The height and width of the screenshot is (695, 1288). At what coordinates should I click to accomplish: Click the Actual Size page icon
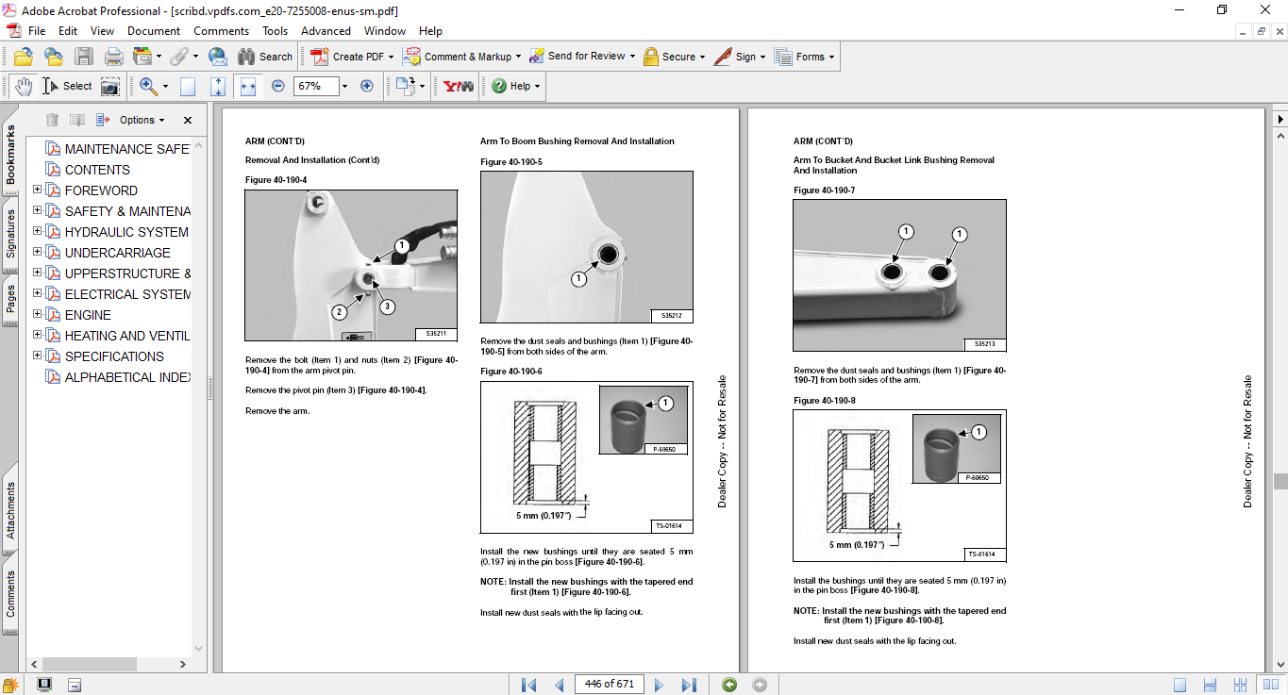point(188,87)
